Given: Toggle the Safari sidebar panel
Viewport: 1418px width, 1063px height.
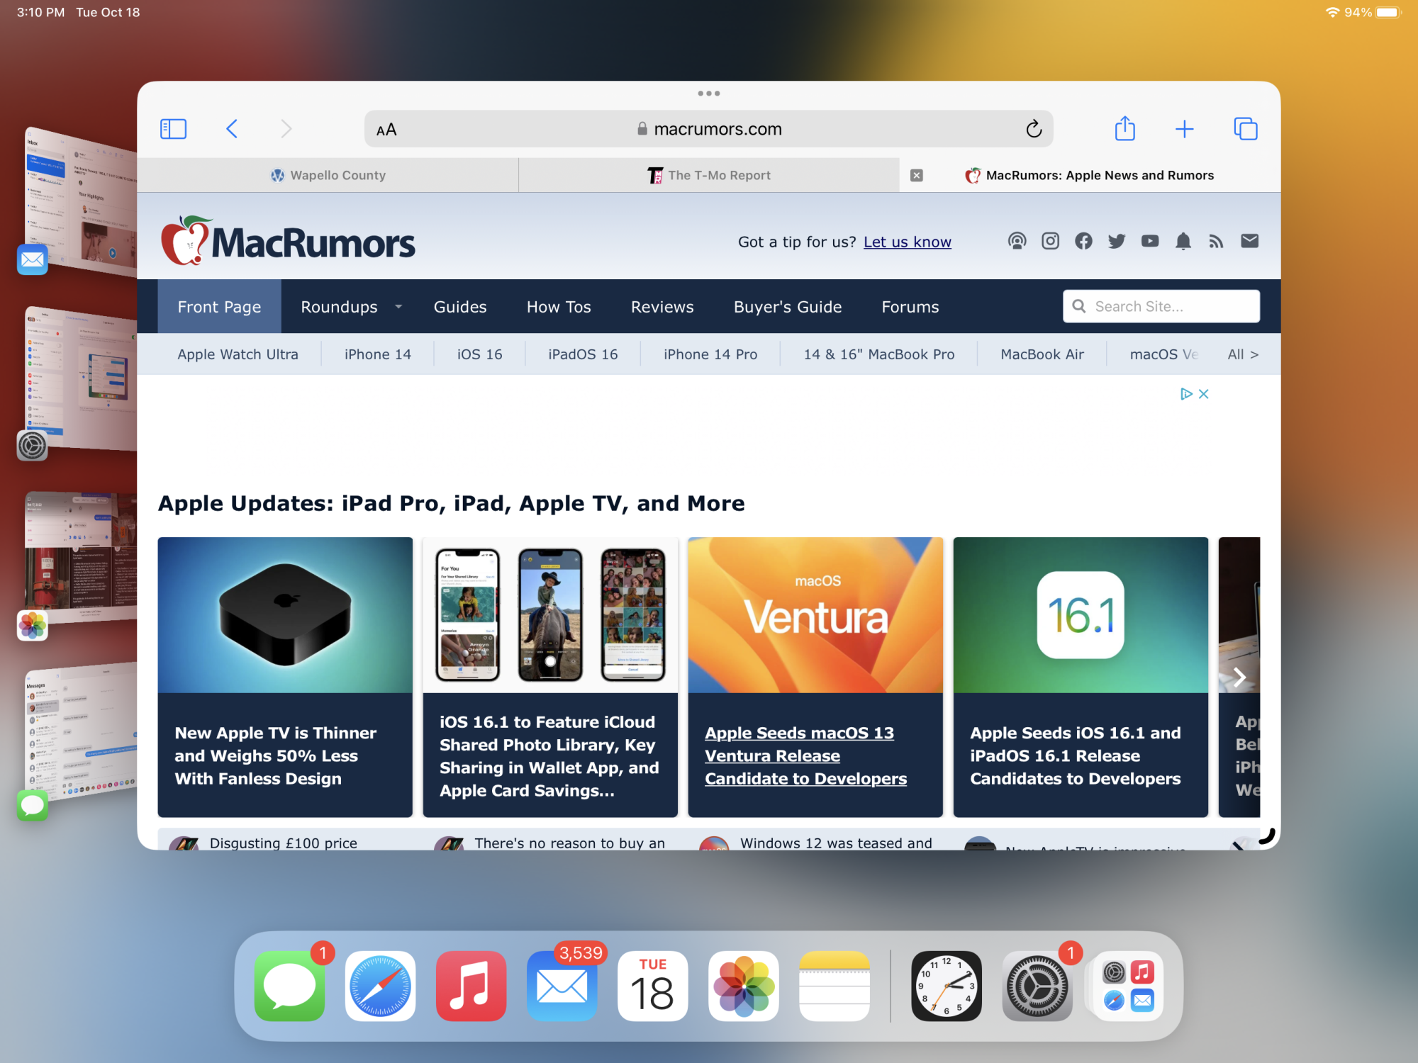Looking at the screenshot, I should click(173, 129).
